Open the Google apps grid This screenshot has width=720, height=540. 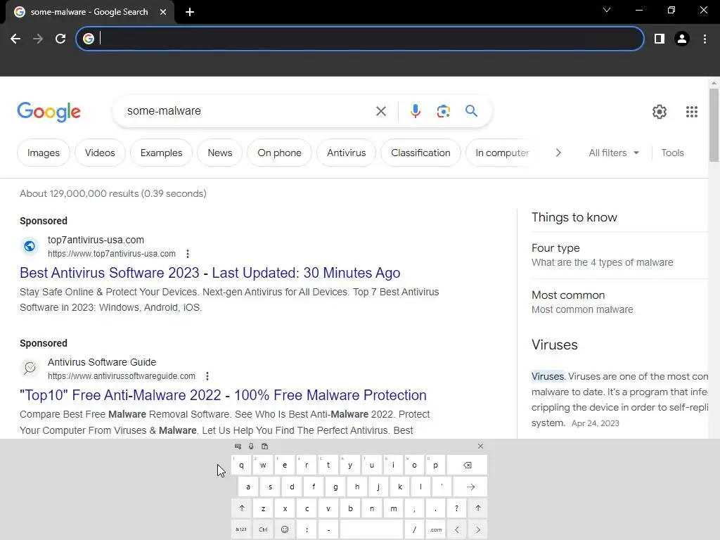(692, 112)
